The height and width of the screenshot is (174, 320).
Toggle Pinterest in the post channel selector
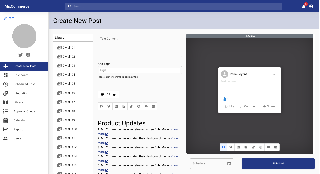point(139,106)
